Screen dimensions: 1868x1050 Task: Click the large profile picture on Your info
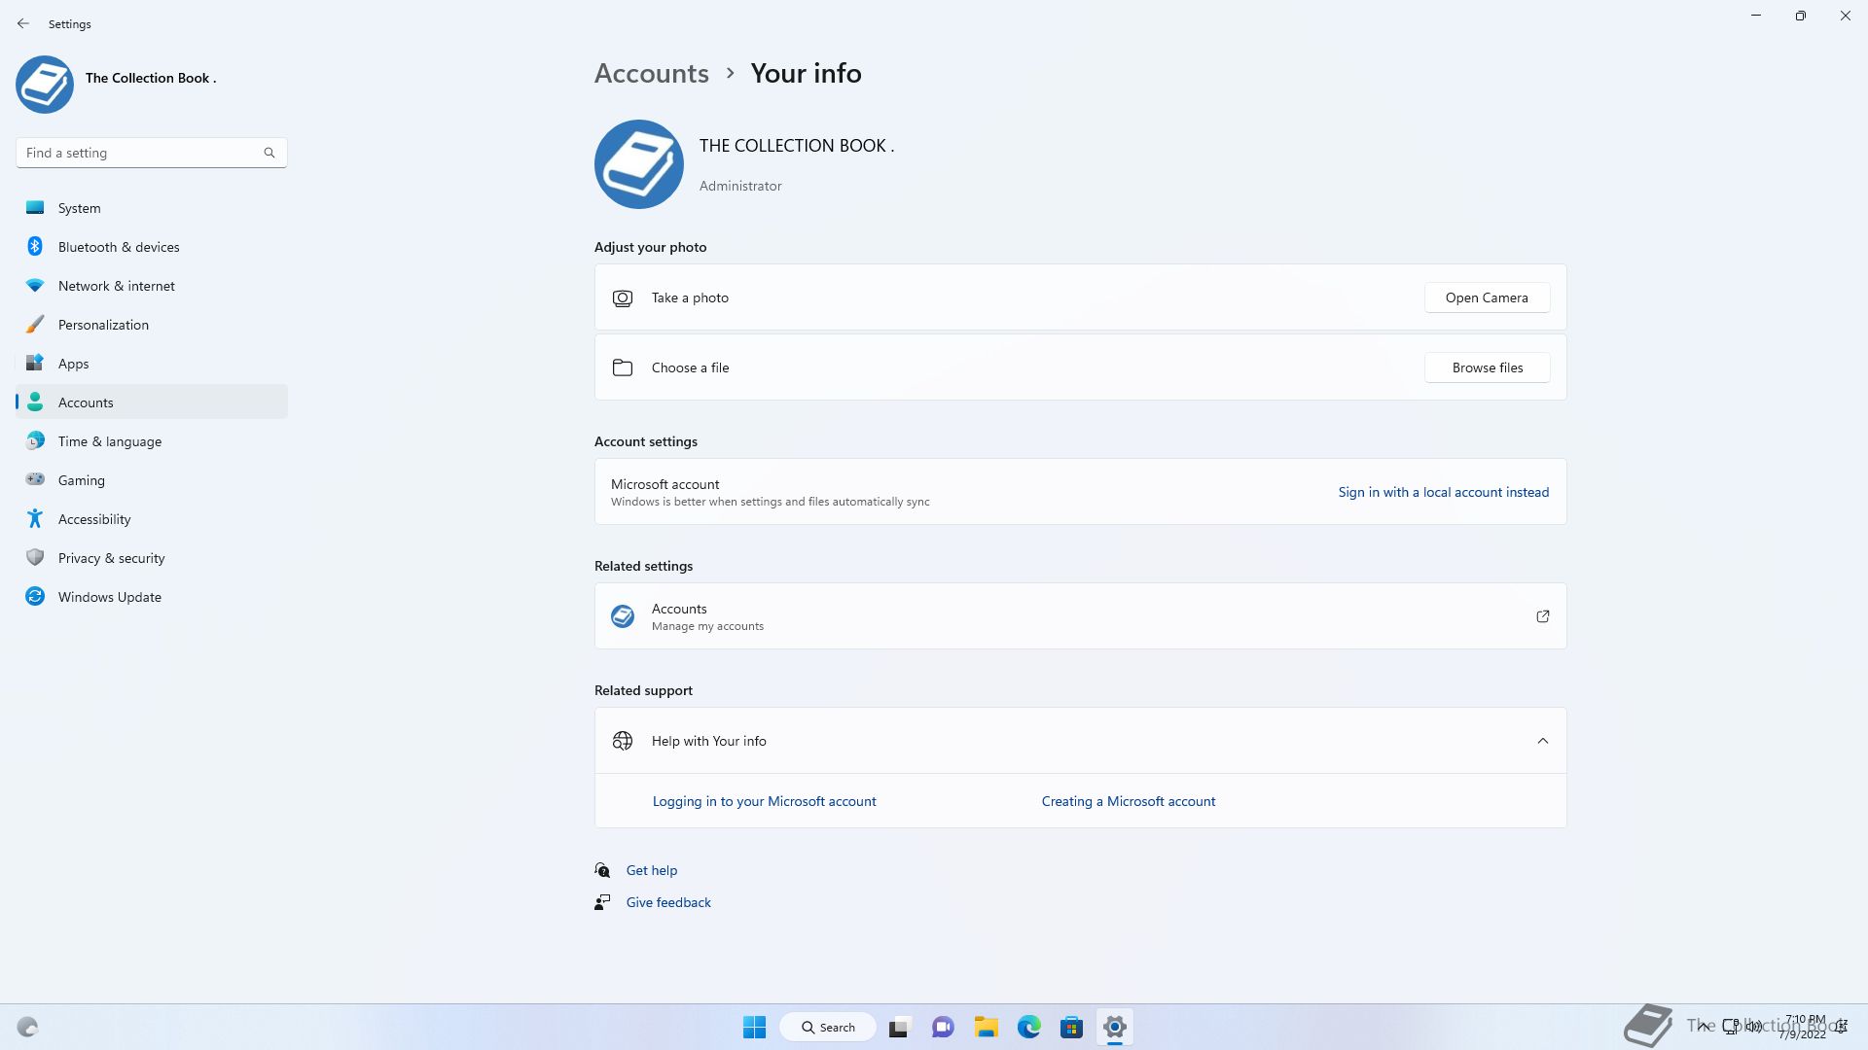(639, 164)
